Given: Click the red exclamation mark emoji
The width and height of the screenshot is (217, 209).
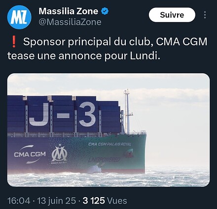Looking at the screenshot, I should coord(14,42).
